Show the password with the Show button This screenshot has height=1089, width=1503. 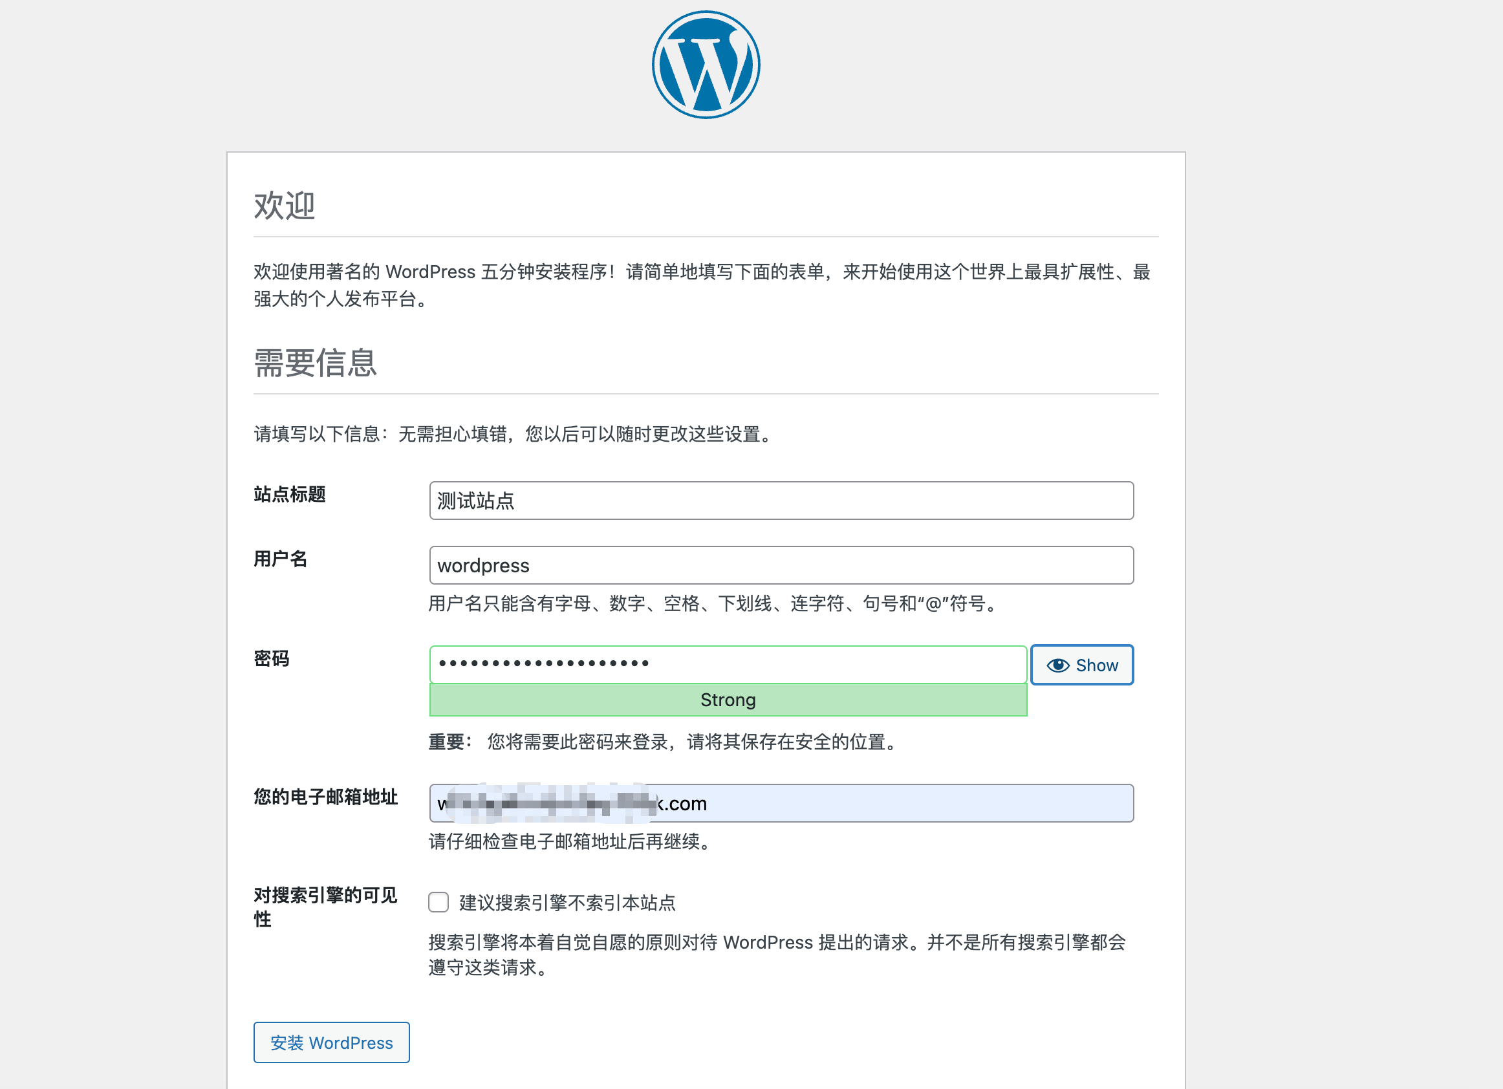(x=1081, y=665)
